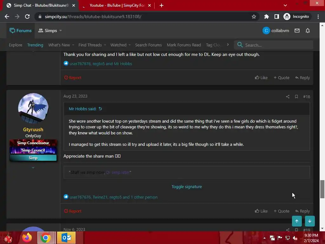Open Find Threads
Image resolution: width=325 pixels, height=244 pixels.
pos(90,45)
